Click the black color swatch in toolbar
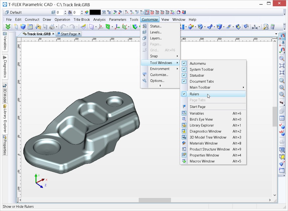The width and height of the screenshot is (288, 211). [95, 12]
